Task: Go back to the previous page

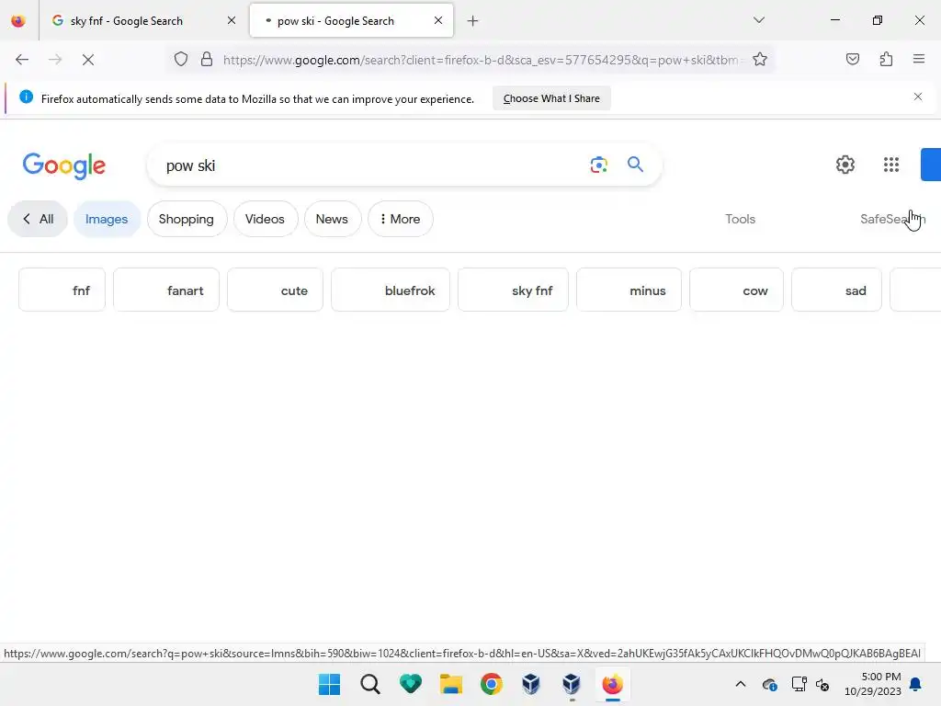Action: coord(22,60)
